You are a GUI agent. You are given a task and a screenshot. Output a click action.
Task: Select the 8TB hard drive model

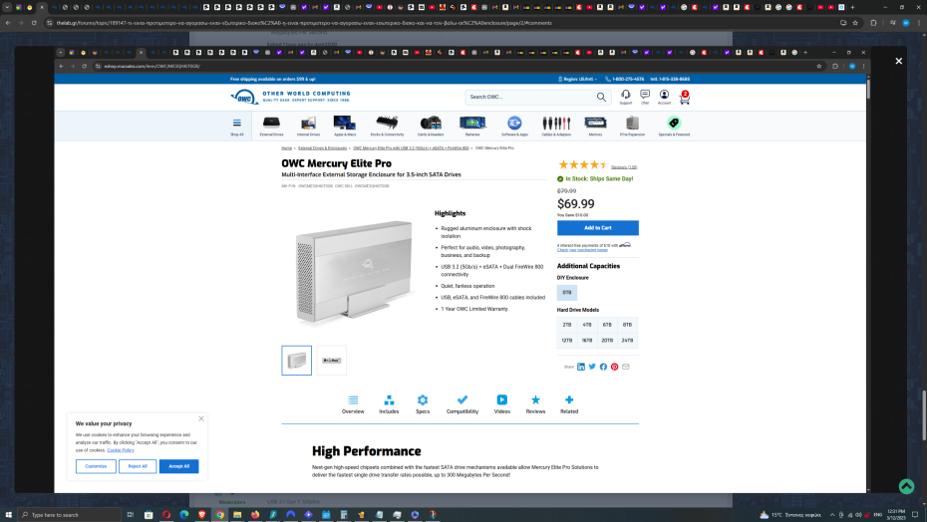[x=627, y=325]
